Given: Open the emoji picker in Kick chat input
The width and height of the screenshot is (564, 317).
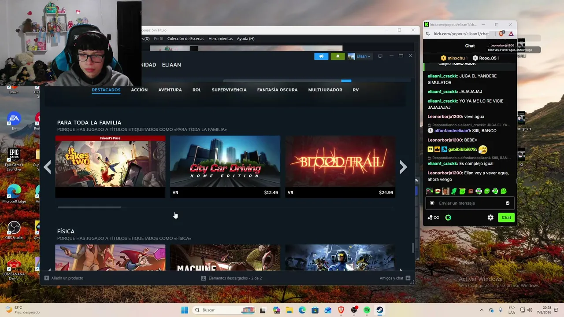Looking at the screenshot, I should point(508,203).
